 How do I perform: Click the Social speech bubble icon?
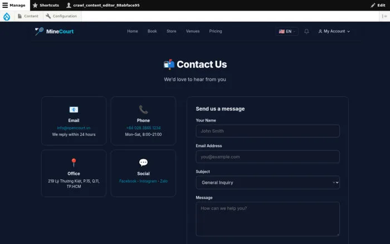coord(143,163)
